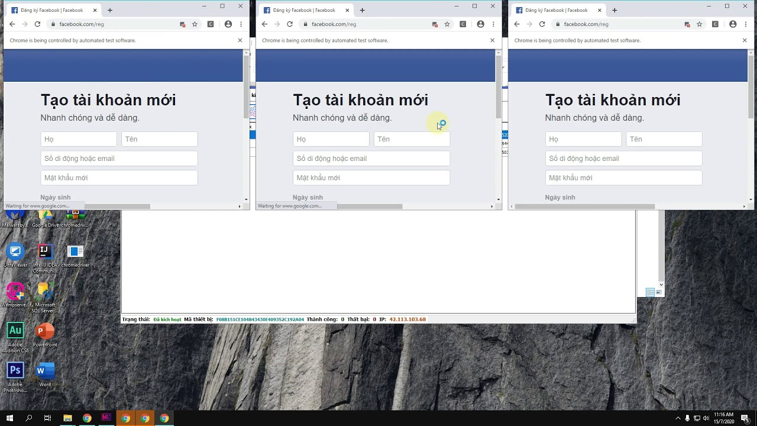Bookmark page with star in middle Chrome window
Image resolution: width=757 pixels, height=426 pixels.
pos(447,24)
